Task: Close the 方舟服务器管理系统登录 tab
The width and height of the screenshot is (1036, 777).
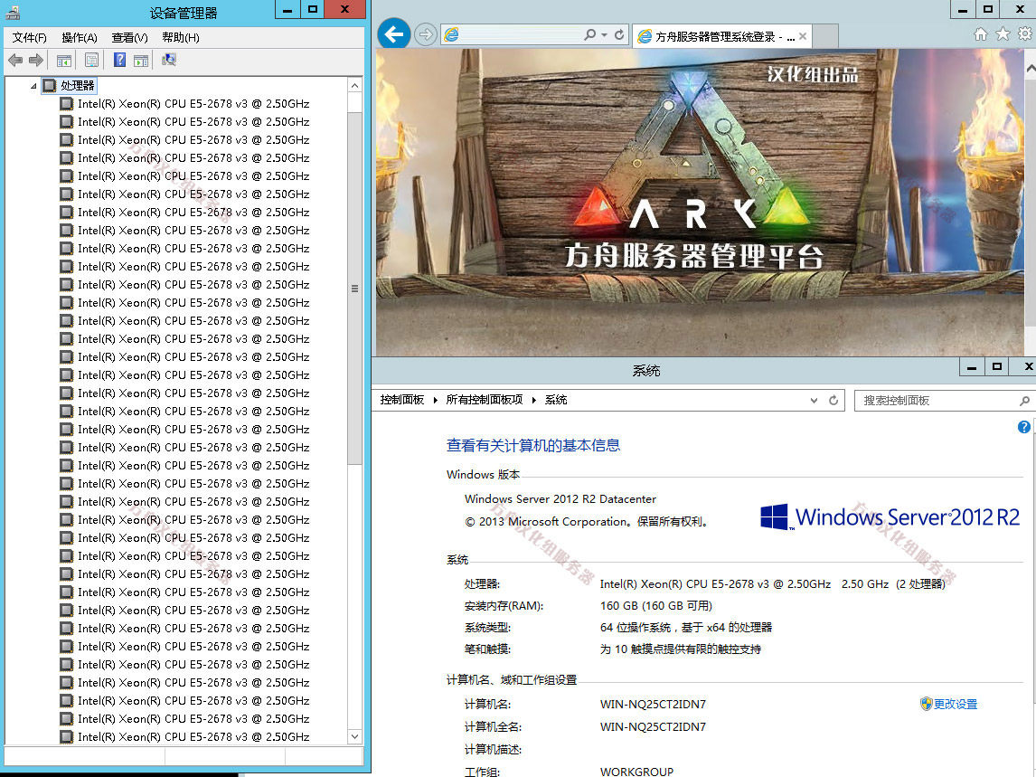Action: click(802, 36)
